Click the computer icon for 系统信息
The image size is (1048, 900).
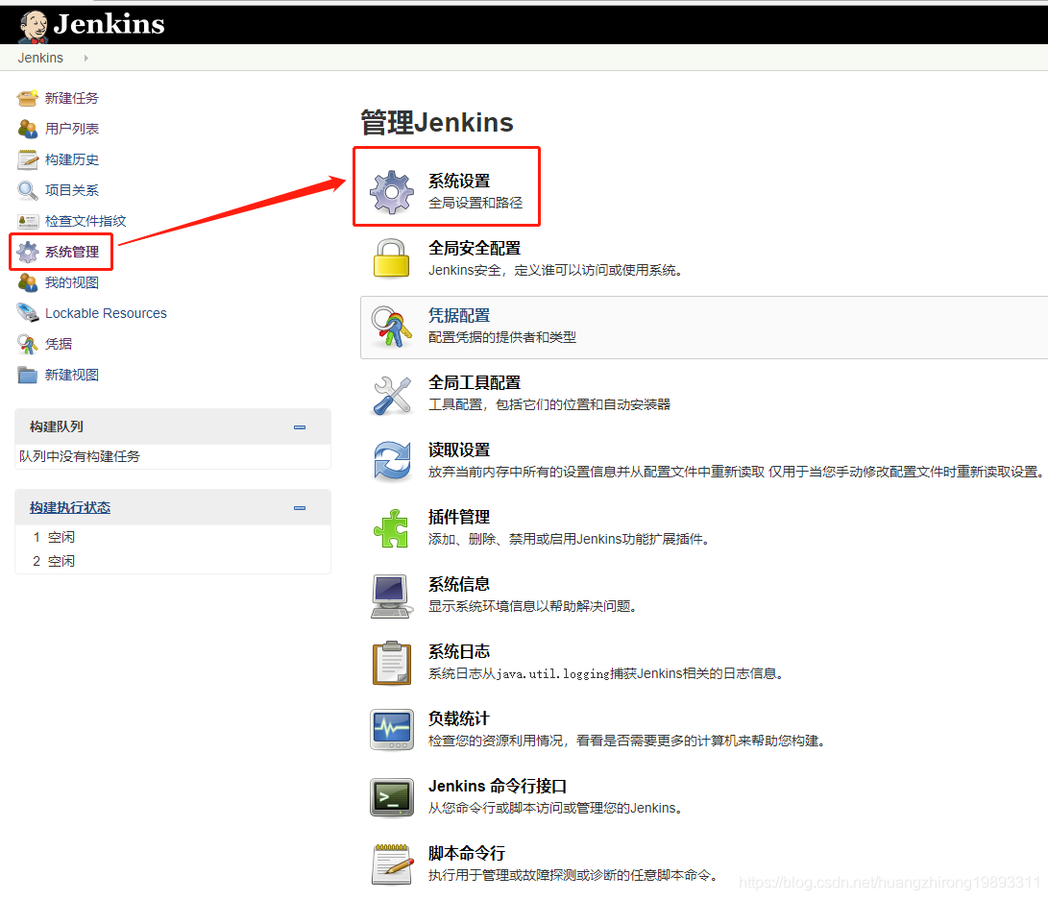click(x=390, y=596)
